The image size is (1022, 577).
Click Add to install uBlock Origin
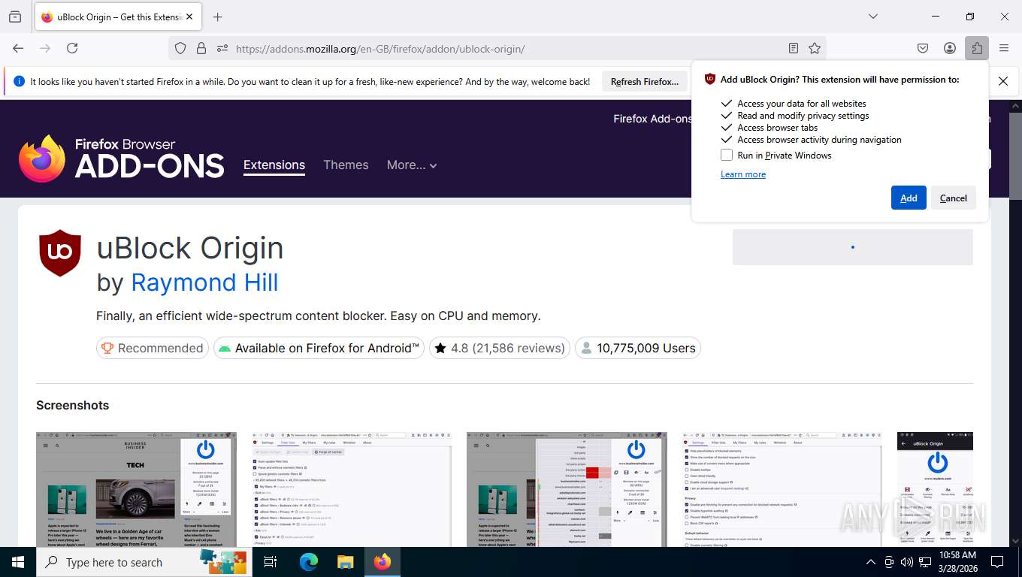[x=909, y=198]
